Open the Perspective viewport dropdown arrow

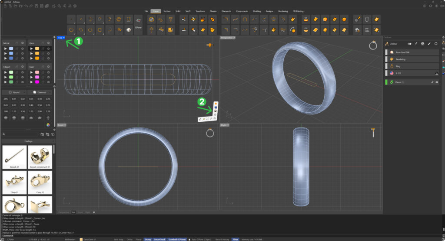tap(235, 38)
